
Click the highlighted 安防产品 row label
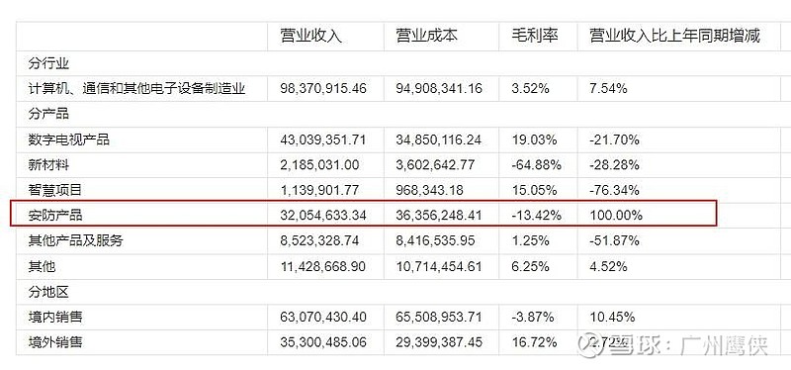pos(55,216)
